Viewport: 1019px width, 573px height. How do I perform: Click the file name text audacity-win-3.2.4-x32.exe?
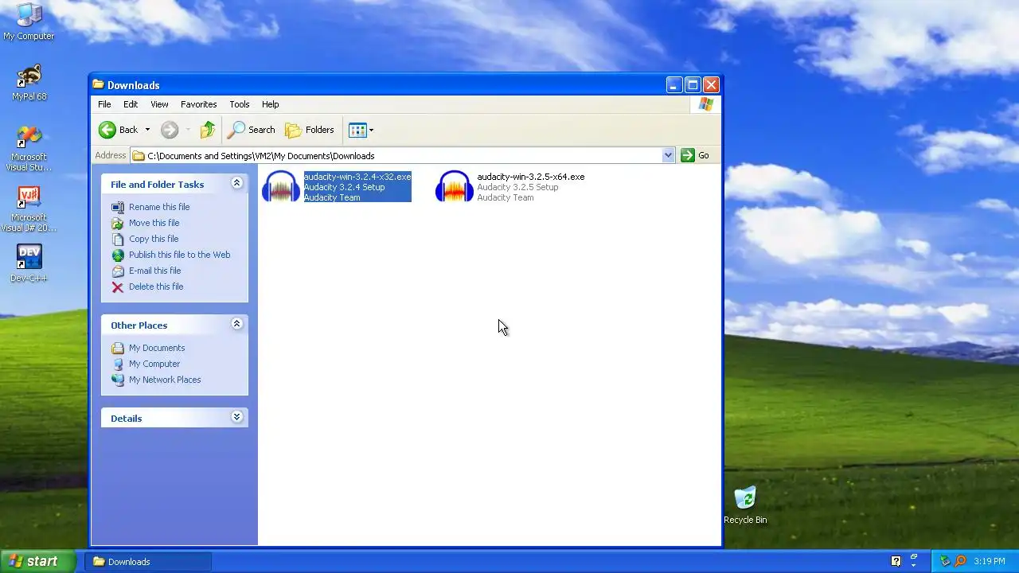357,177
